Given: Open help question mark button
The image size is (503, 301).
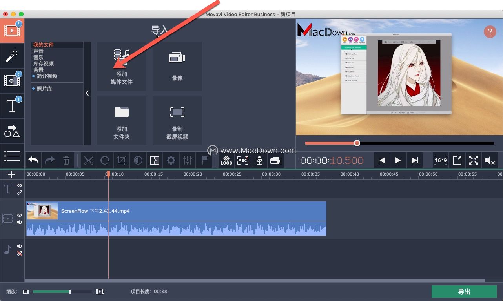Looking at the screenshot, I should coord(490,32).
